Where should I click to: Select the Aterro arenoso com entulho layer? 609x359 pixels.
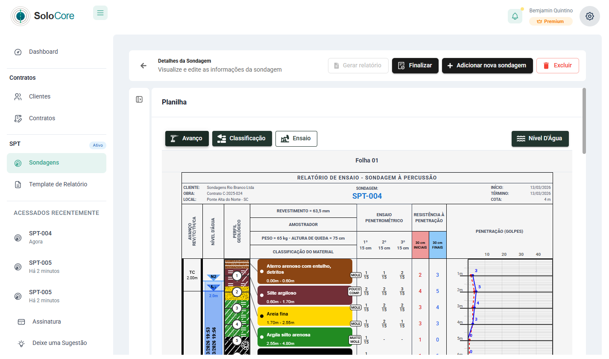coord(305,272)
